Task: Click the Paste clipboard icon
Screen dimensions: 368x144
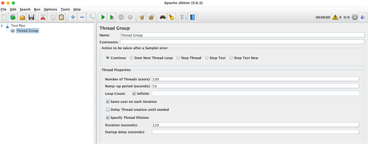Action: [x=61, y=17]
